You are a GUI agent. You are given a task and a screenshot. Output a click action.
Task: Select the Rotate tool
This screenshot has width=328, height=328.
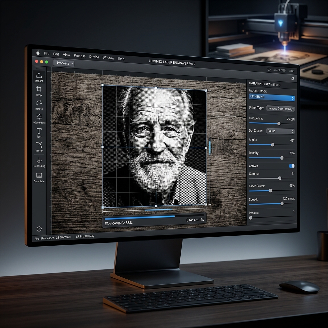(39, 105)
